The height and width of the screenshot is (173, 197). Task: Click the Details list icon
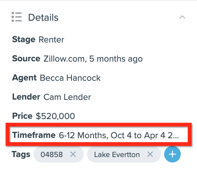pyautogui.click(x=17, y=17)
